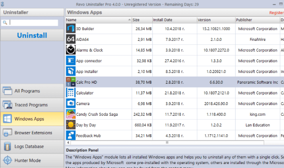
Task: Click the Logs Database sidebar icon
Action: [x=8, y=147]
